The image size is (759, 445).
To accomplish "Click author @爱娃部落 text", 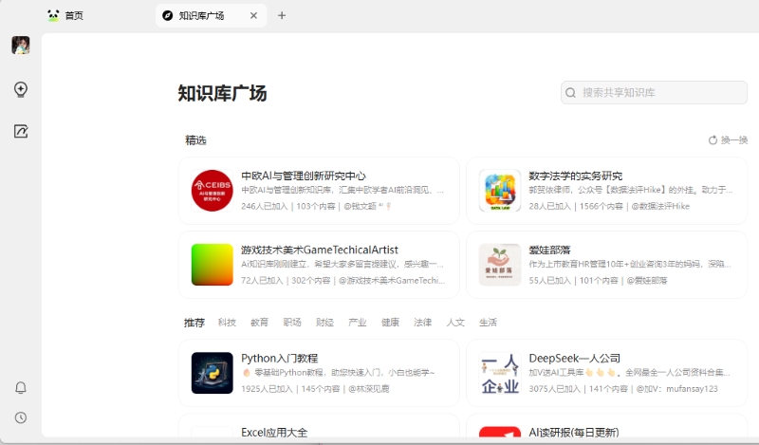I will (x=647, y=280).
